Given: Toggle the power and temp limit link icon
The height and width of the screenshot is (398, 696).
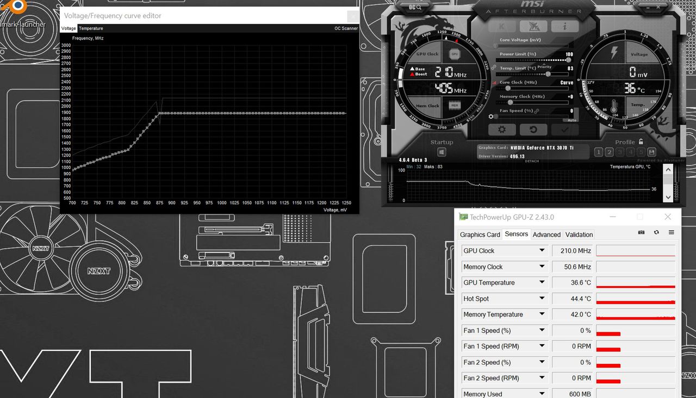Looking at the screenshot, I should point(494,67).
